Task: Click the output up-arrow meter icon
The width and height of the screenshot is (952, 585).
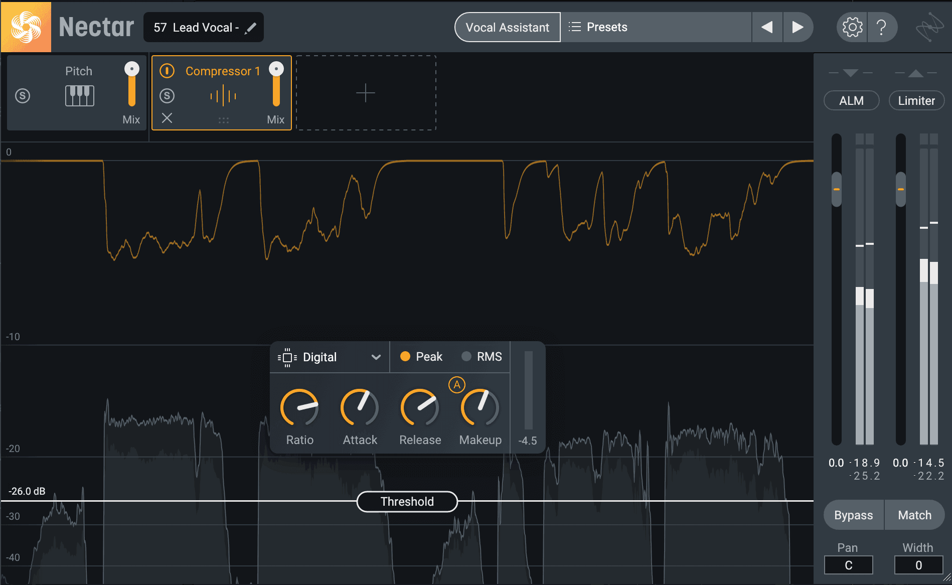Action: 916,73
